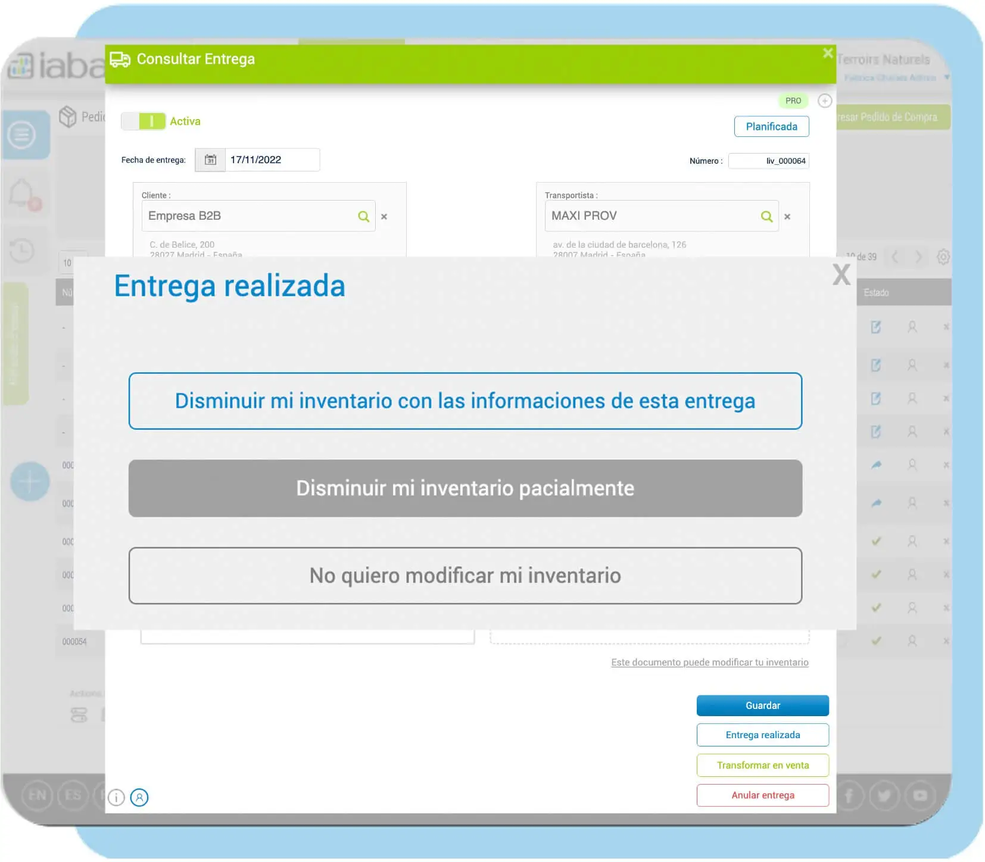
Task: Go to previous page arrow in background list
Action: [894, 257]
